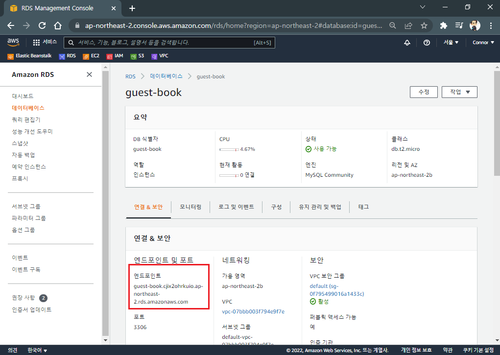
Task: Open 인증서 업데이트 in the sidebar
Action: point(31,310)
